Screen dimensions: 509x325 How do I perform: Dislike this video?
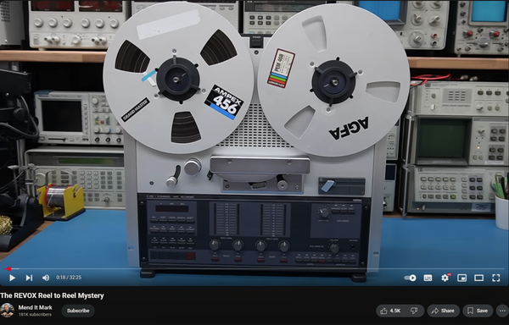[x=415, y=311]
